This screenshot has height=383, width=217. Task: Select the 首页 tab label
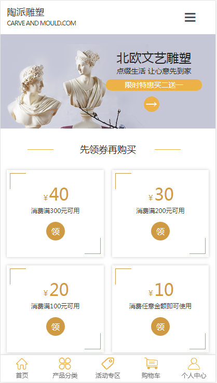(x=22, y=375)
